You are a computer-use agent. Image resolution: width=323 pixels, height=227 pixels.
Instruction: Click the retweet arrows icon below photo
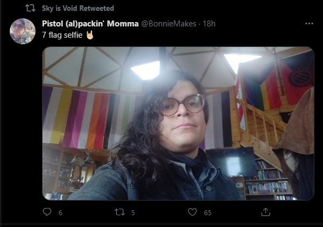120,212
